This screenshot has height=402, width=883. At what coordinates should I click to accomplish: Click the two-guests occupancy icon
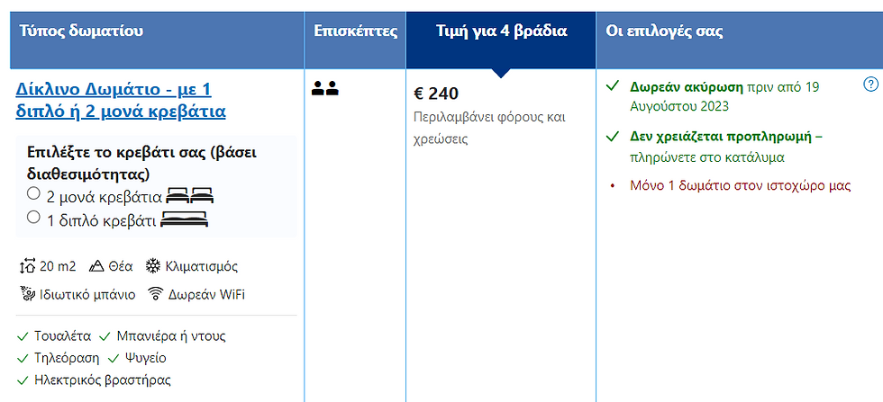pos(324,88)
